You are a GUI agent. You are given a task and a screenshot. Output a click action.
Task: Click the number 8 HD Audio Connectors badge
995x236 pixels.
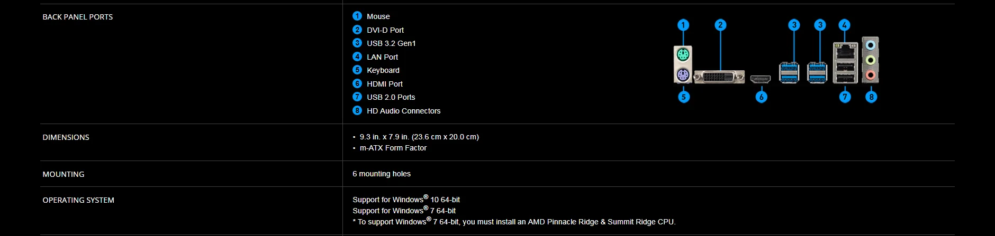point(357,110)
